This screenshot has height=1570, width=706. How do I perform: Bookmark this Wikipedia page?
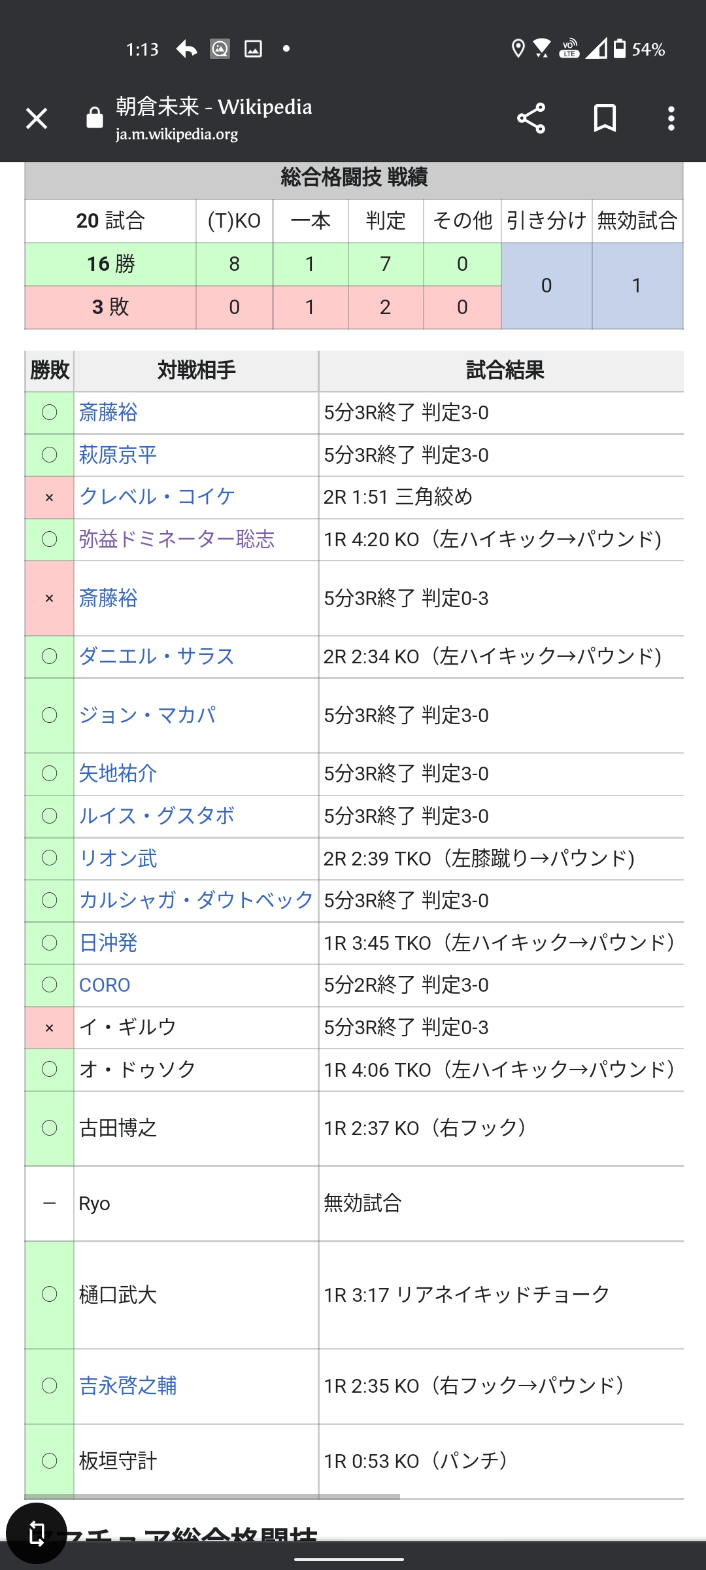point(605,118)
